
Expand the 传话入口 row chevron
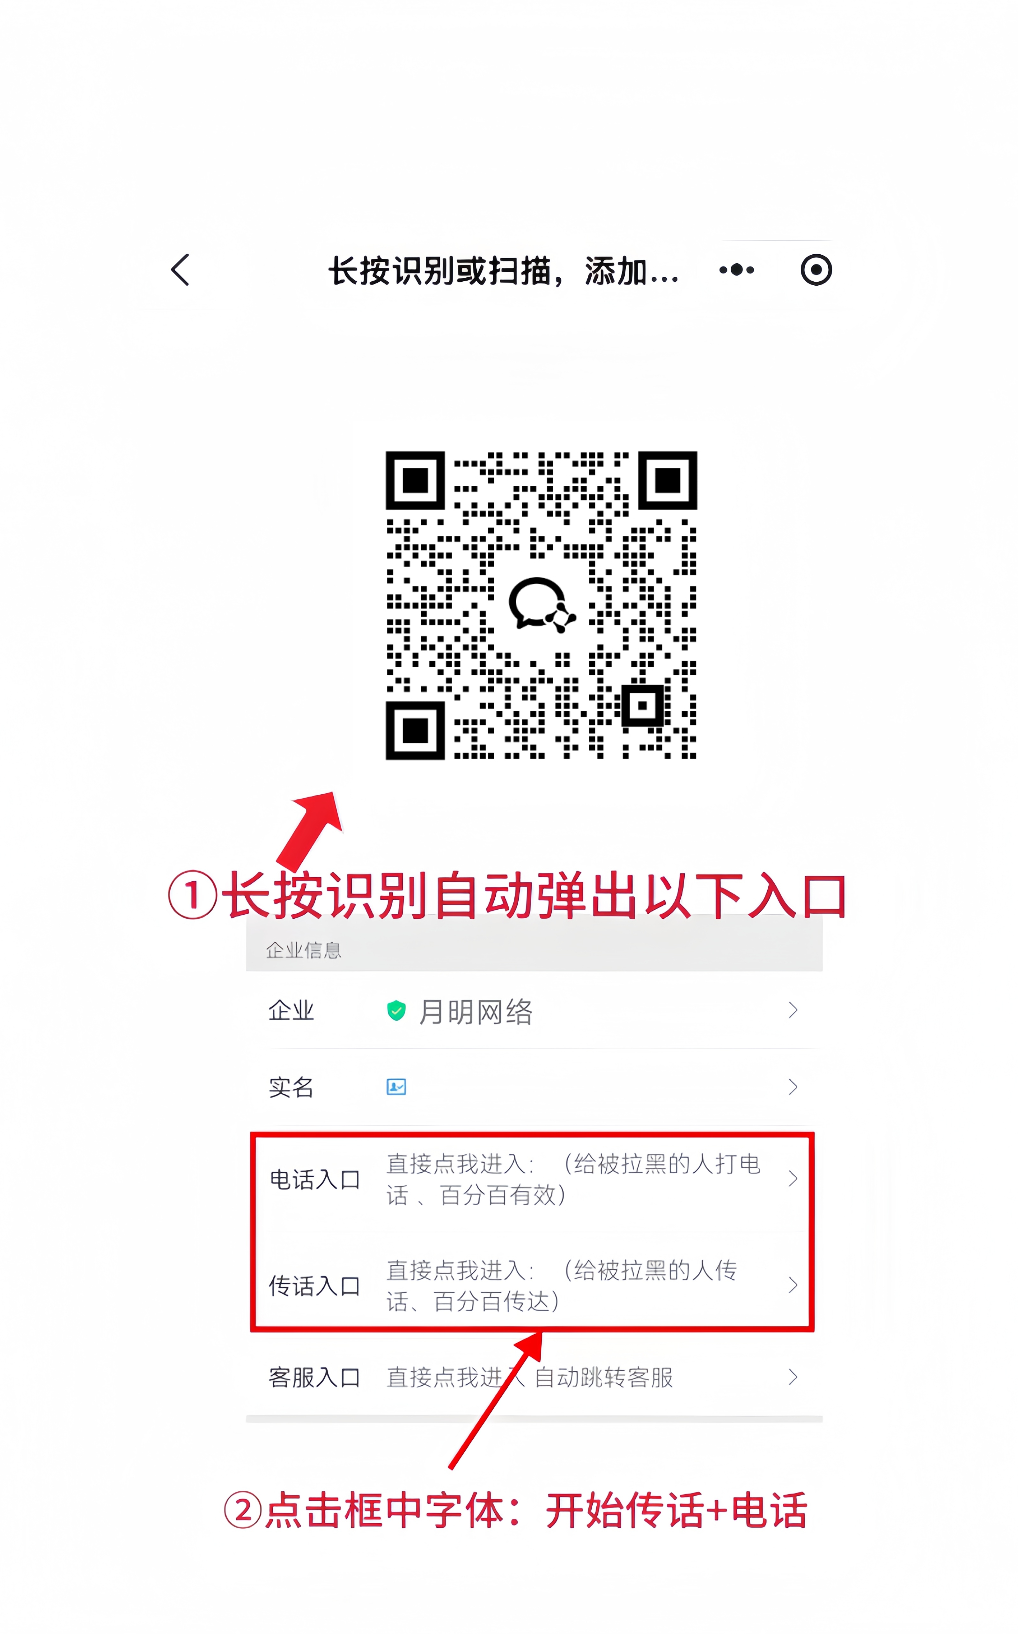coord(793,1285)
